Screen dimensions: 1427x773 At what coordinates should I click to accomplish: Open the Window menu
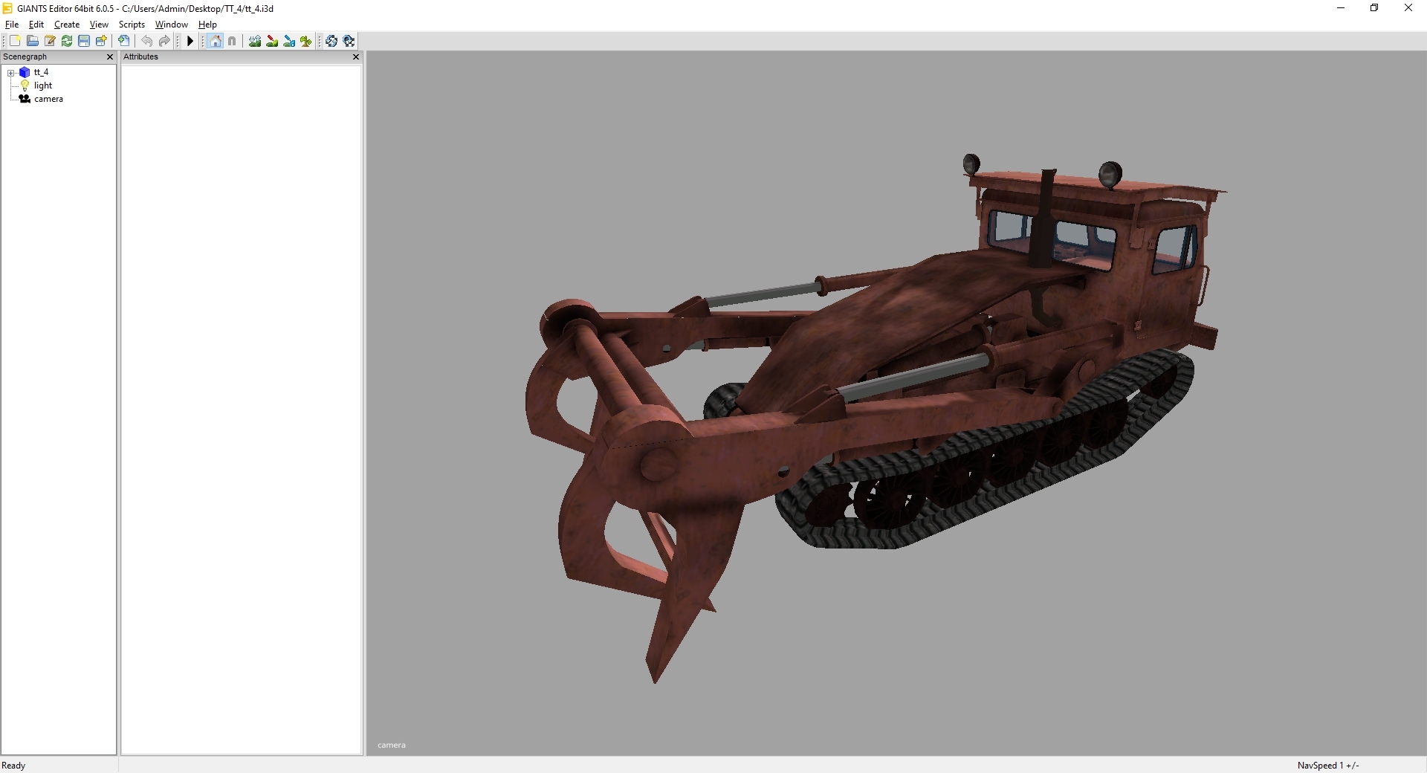coord(171,25)
